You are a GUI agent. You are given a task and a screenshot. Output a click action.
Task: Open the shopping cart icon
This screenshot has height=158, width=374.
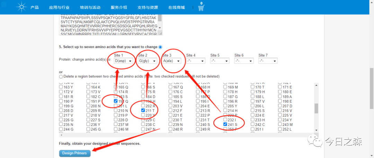(x=201, y=8)
